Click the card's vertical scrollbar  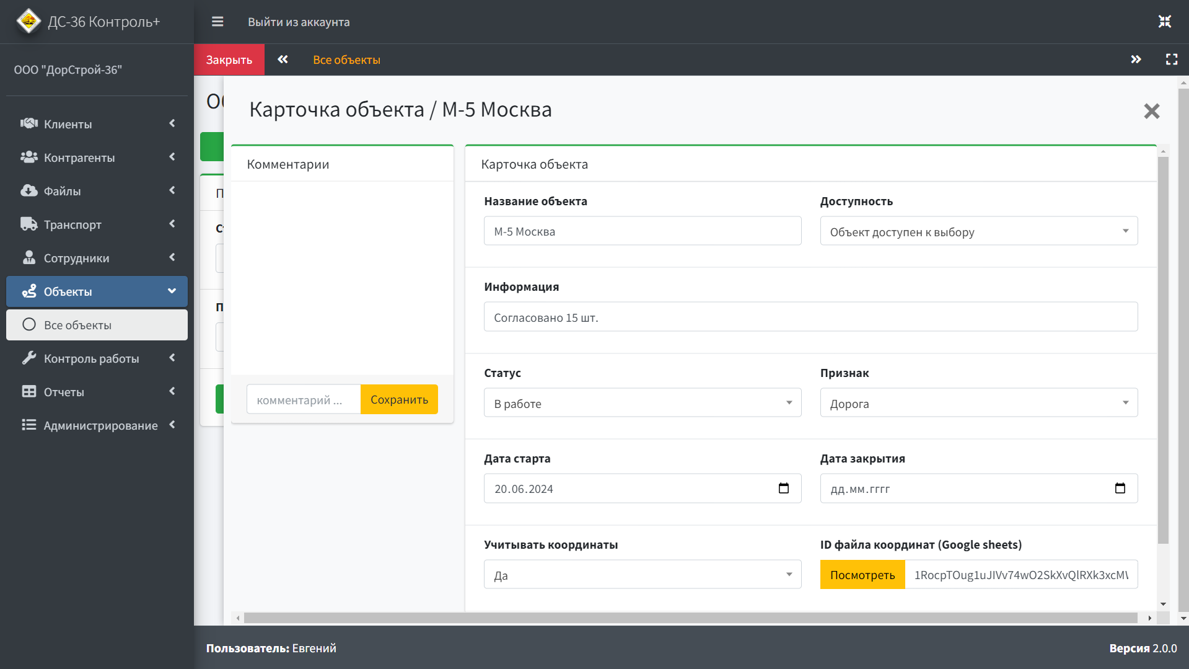(x=1163, y=350)
